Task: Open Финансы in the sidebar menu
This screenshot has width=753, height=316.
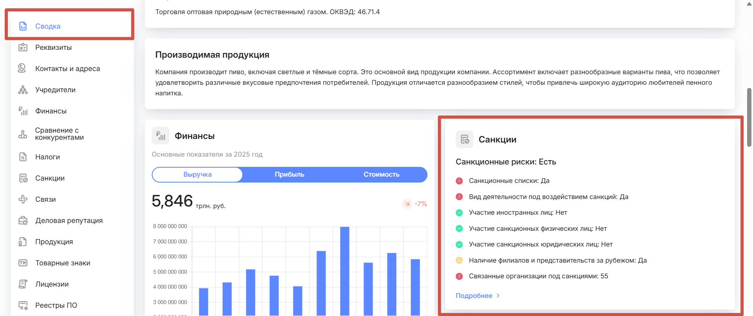Action: 51,111
